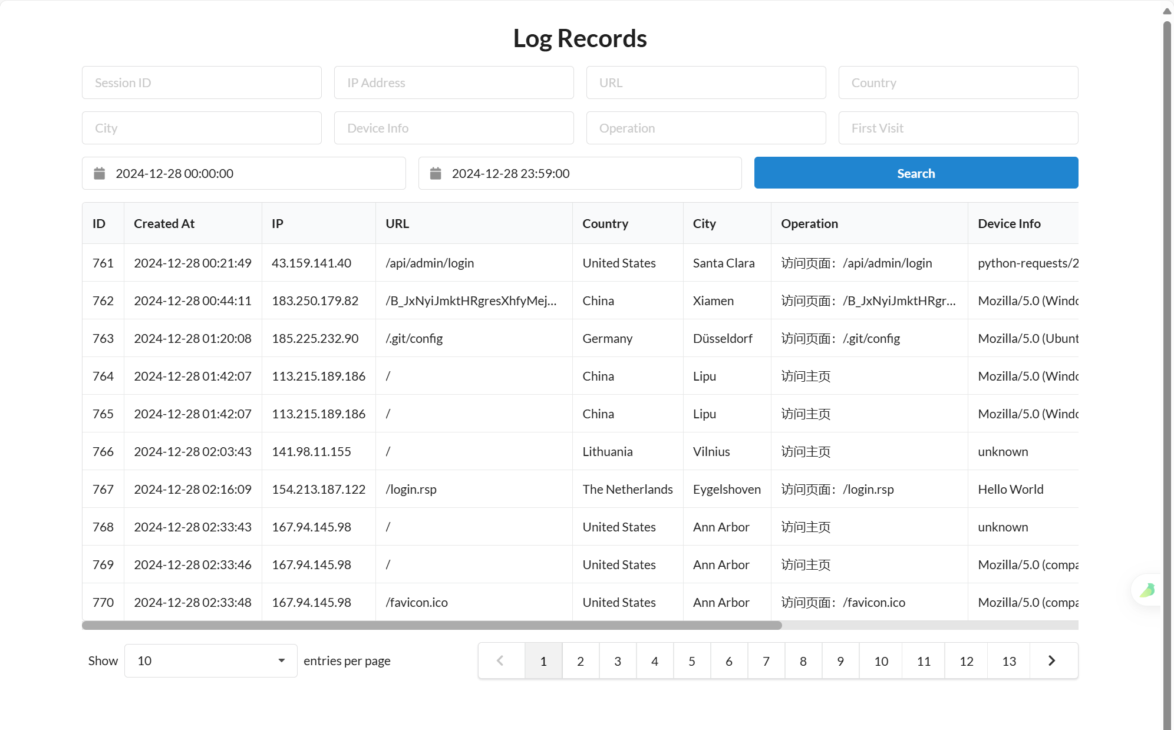Focus the Session ID filter field
Screen dimensions: 1174x730
tap(202, 82)
